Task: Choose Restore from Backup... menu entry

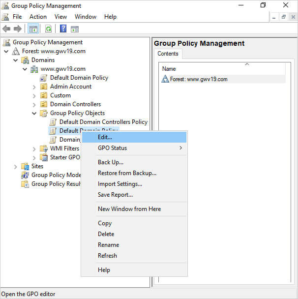Action: point(134,173)
